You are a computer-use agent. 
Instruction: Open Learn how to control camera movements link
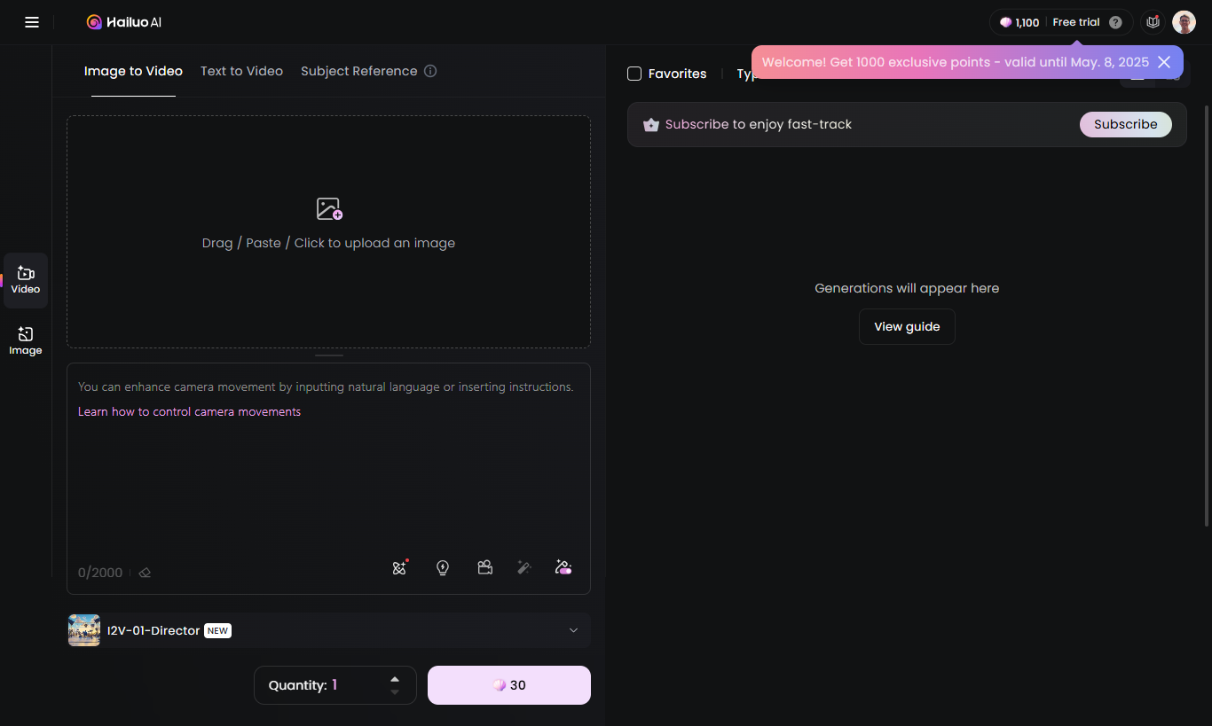click(189, 411)
